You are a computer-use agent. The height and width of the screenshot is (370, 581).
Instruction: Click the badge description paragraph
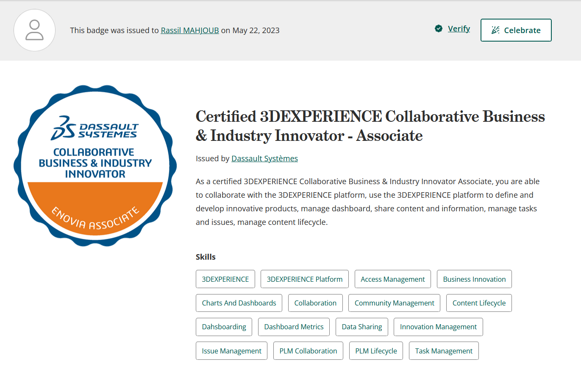(x=368, y=202)
